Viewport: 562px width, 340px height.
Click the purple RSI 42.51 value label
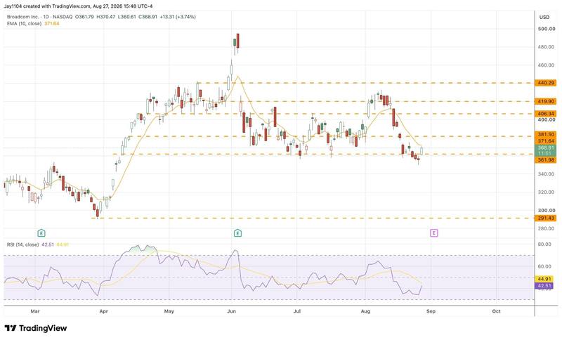click(544, 285)
